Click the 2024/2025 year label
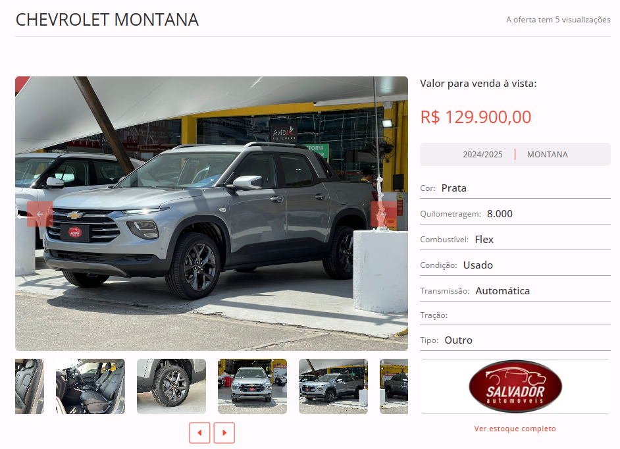Screen dimensions: 620x449 tap(483, 155)
